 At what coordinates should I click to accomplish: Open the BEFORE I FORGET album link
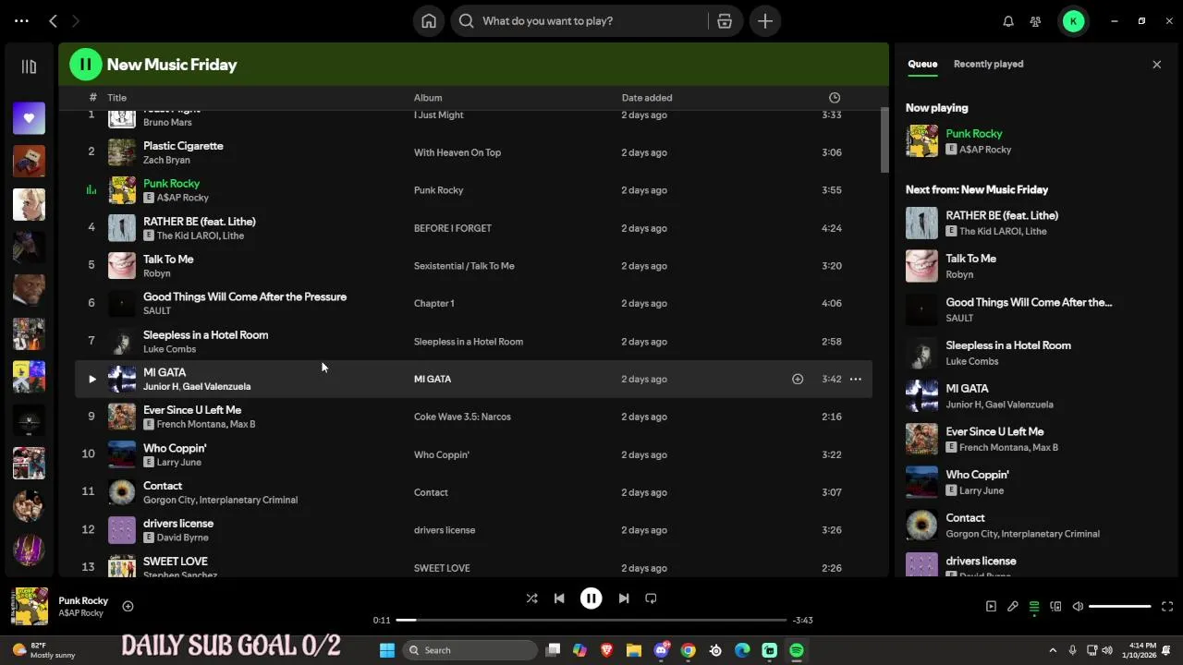(453, 228)
